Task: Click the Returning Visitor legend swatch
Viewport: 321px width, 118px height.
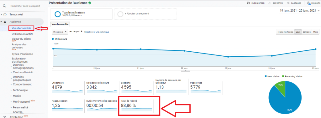Action: pos(283,76)
